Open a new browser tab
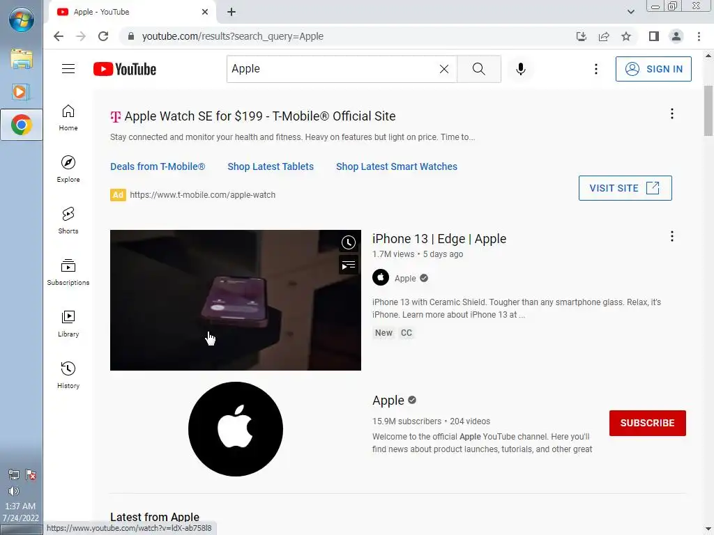 point(231,12)
